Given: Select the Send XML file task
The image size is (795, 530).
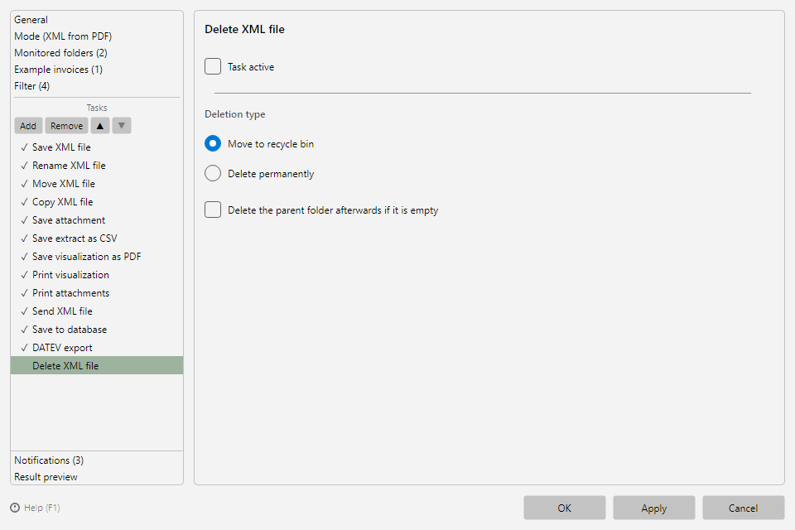Looking at the screenshot, I should [x=62, y=312].
